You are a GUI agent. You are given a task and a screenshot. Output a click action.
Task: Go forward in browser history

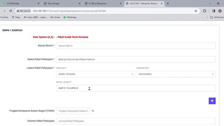point(4,11)
